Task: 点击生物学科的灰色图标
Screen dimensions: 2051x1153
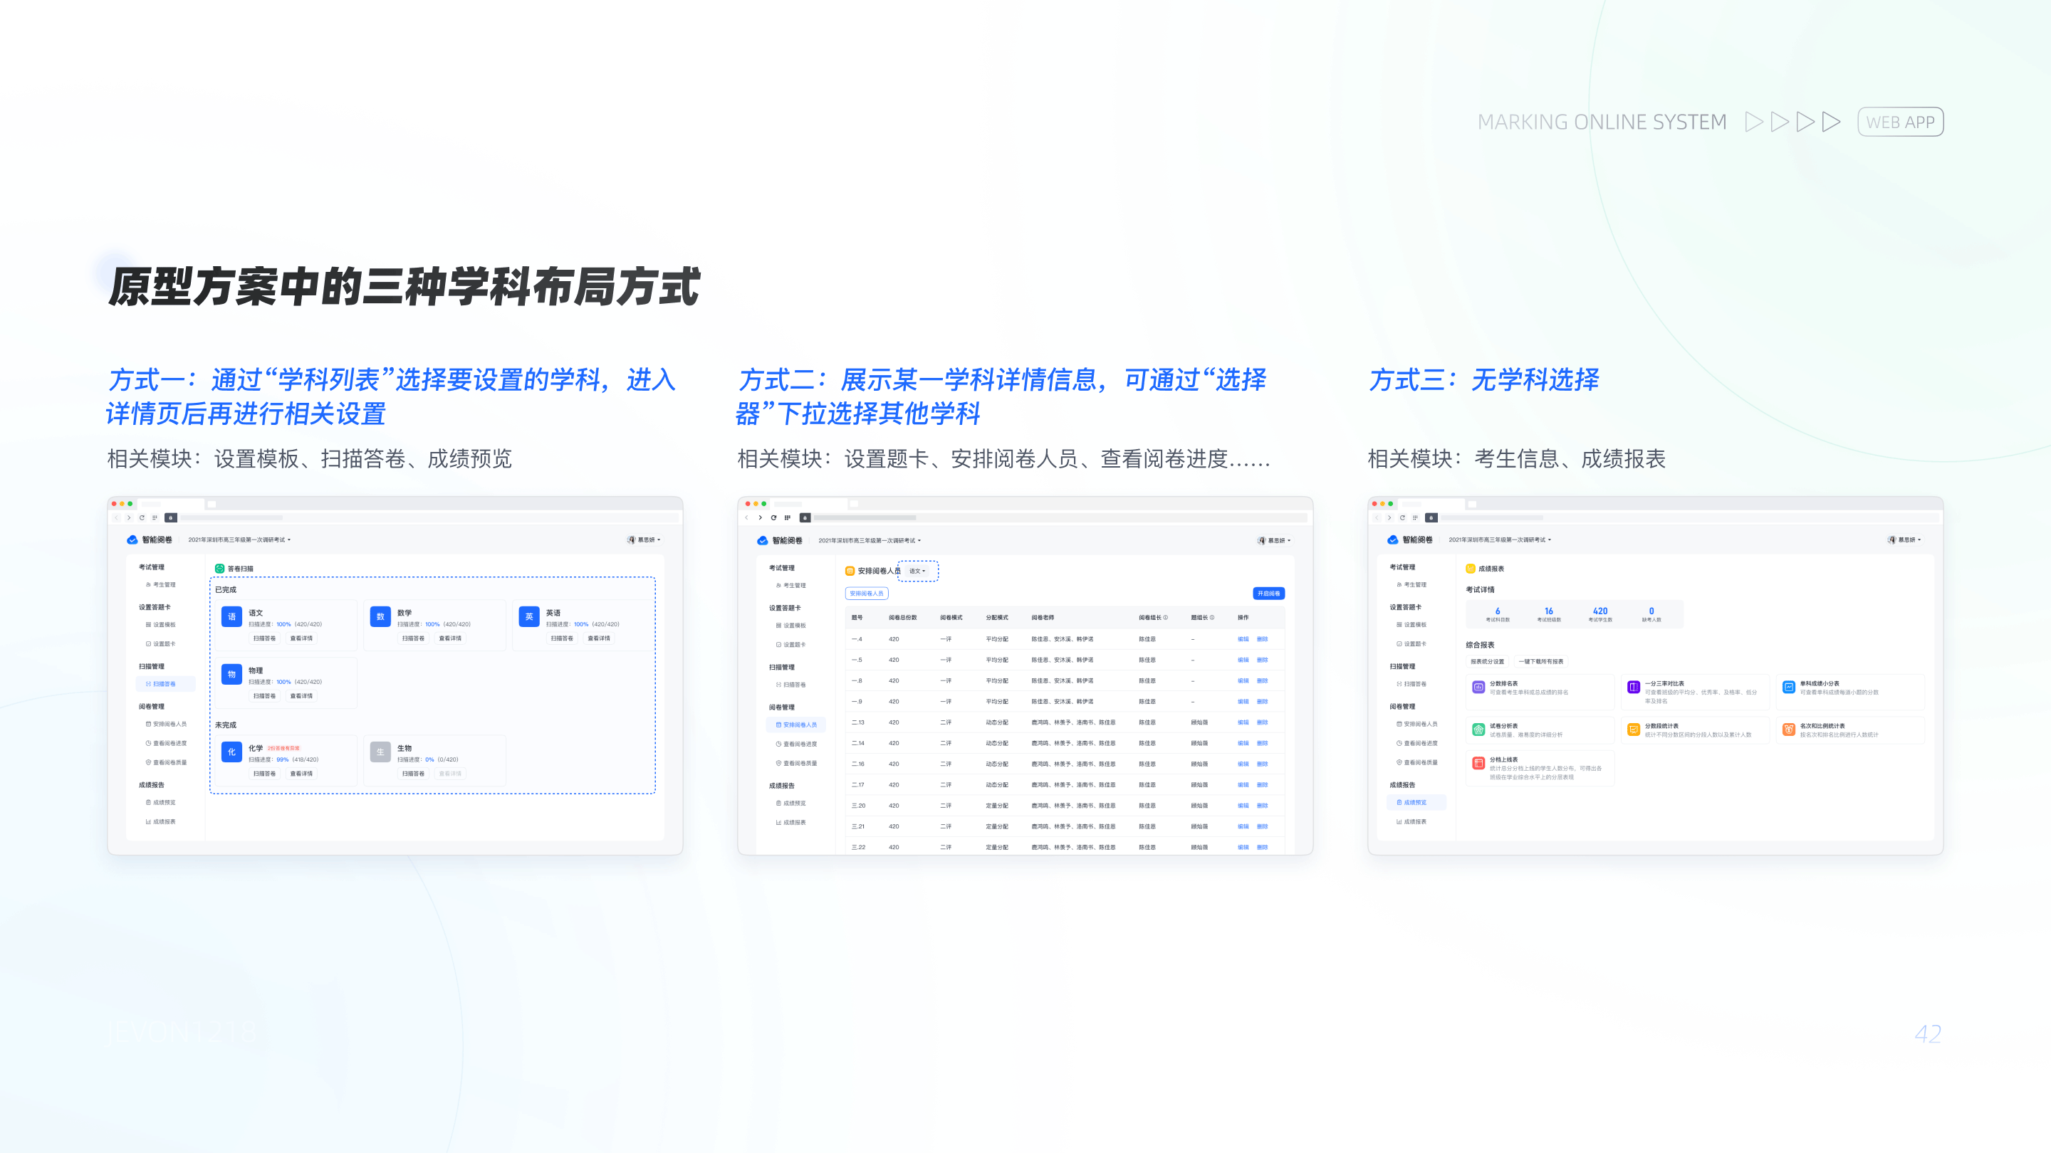Action: click(x=380, y=752)
